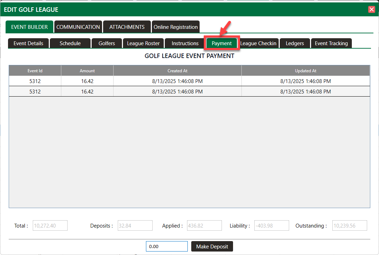Viewport: 379px width, 255px height.
Task: Select the Payment sub-tab
Action: pyautogui.click(x=222, y=43)
